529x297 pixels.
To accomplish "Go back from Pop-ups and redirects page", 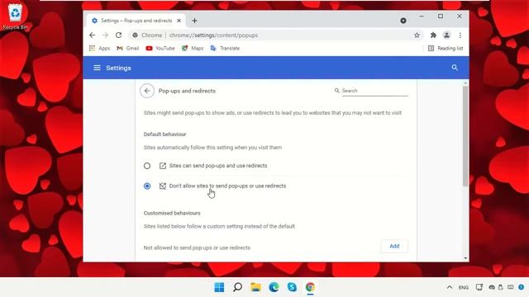I will (x=147, y=91).
